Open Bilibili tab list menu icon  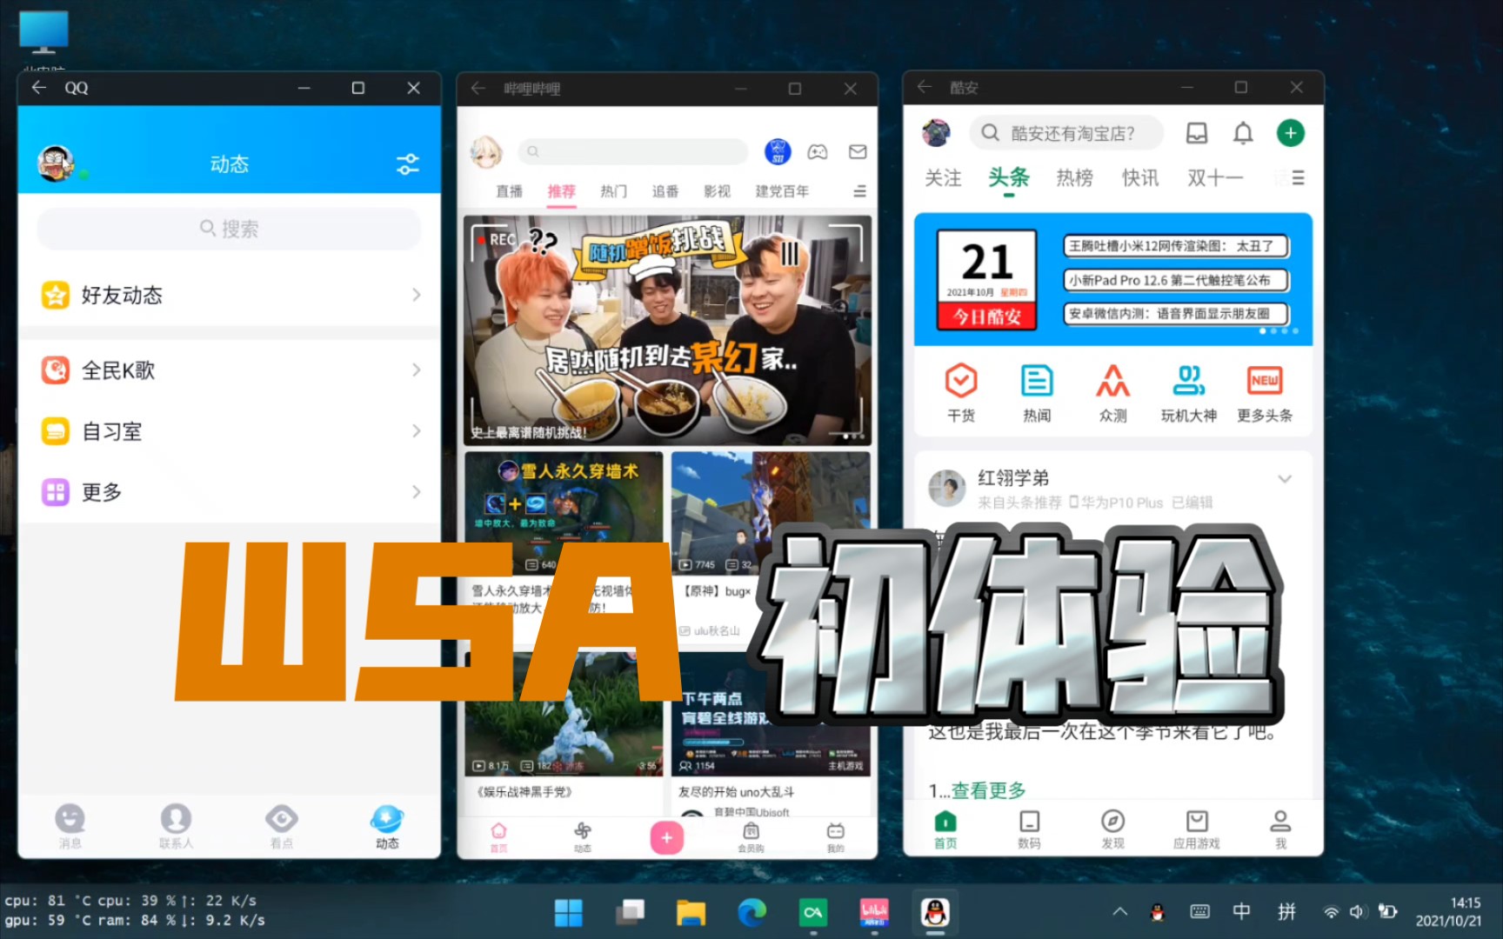859,191
